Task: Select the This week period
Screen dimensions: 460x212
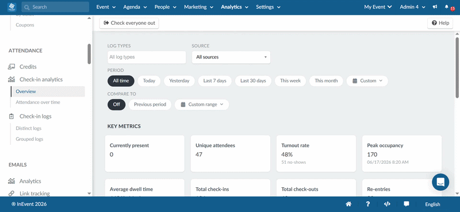Action: [290, 80]
